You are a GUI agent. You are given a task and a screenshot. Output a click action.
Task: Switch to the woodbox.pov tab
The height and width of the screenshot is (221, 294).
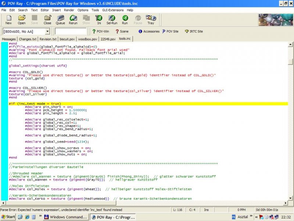point(87,39)
